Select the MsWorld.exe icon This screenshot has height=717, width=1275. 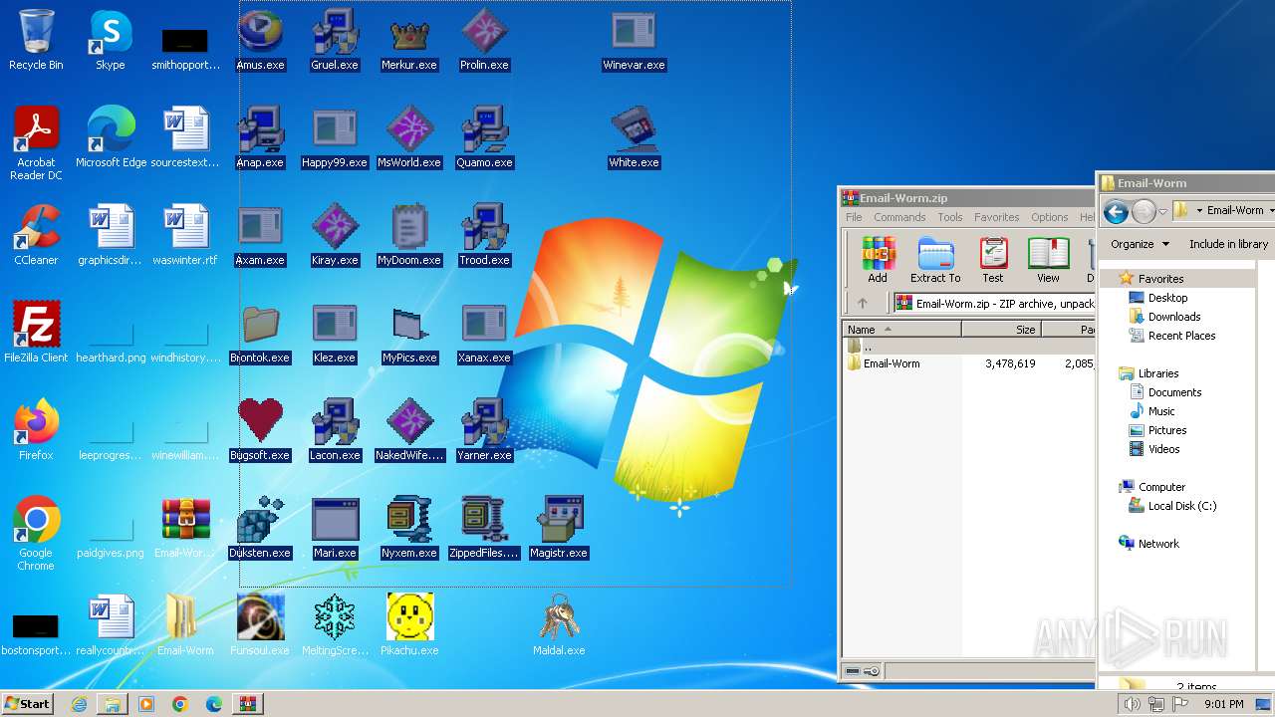pos(409,137)
